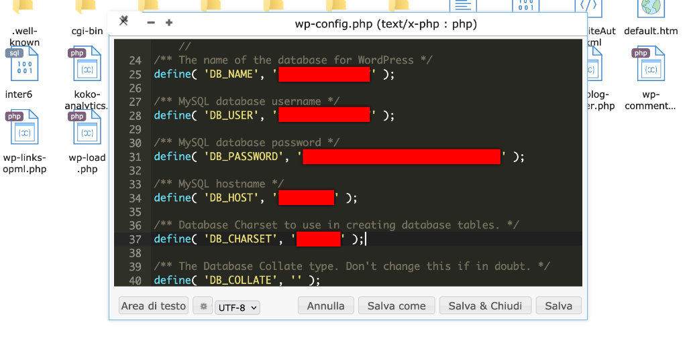Maximize the editor dialog with the plus icon
This screenshot has width=687, height=343.
pyautogui.click(x=169, y=23)
